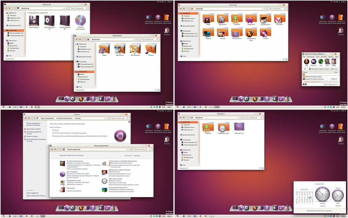Open the Options menu in WinRAR
This screenshot has width=348, height=218.
tap(330, 57)
